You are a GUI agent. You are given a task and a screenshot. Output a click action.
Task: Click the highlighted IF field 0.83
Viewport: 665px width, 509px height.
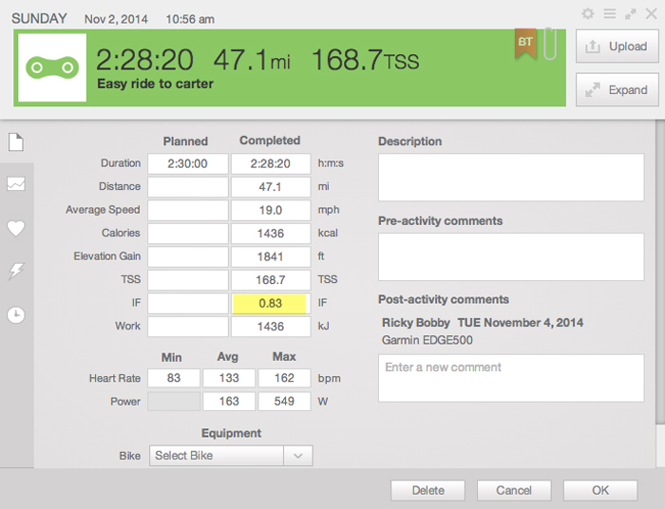(x=271, y=304)
